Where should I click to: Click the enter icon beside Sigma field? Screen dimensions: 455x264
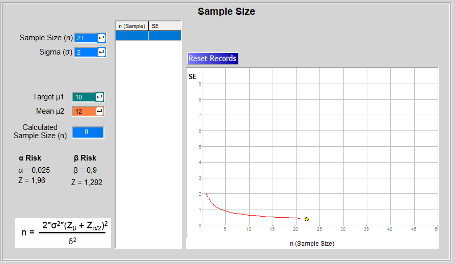tap(101, 52)
